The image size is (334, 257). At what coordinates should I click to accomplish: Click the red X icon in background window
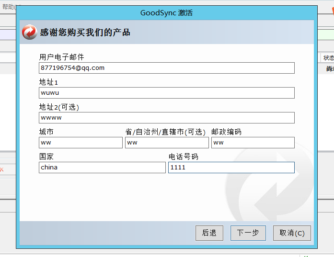point(2,169)
